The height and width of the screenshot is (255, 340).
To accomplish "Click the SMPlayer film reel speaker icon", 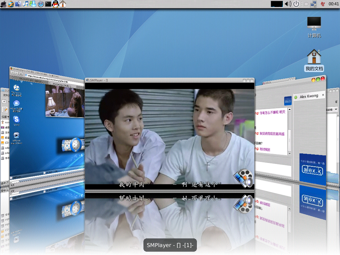I will tap(244, 178).
